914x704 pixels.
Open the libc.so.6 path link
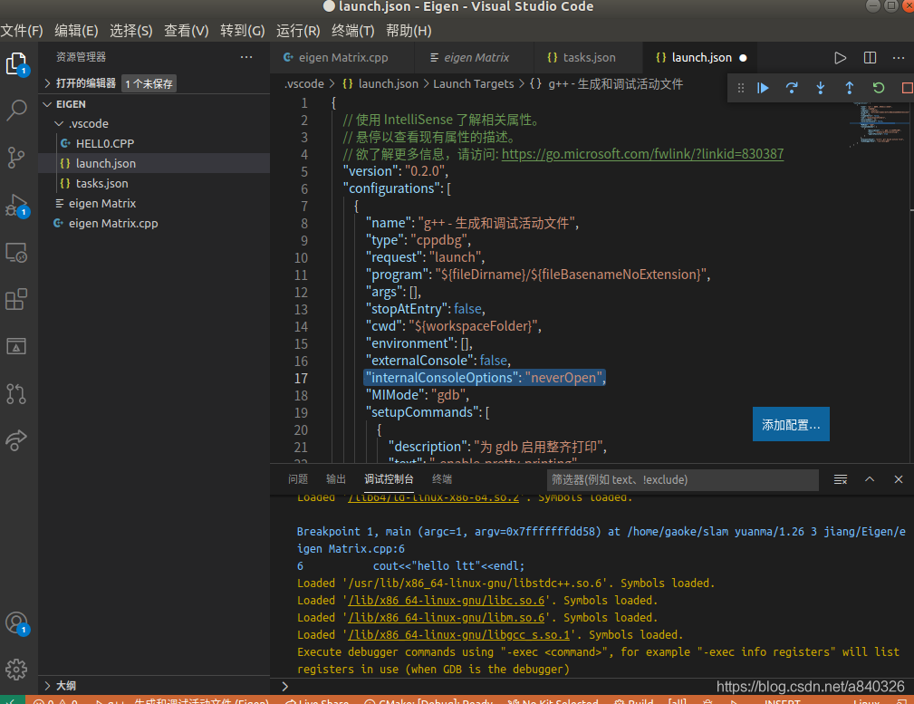[446, 600]
